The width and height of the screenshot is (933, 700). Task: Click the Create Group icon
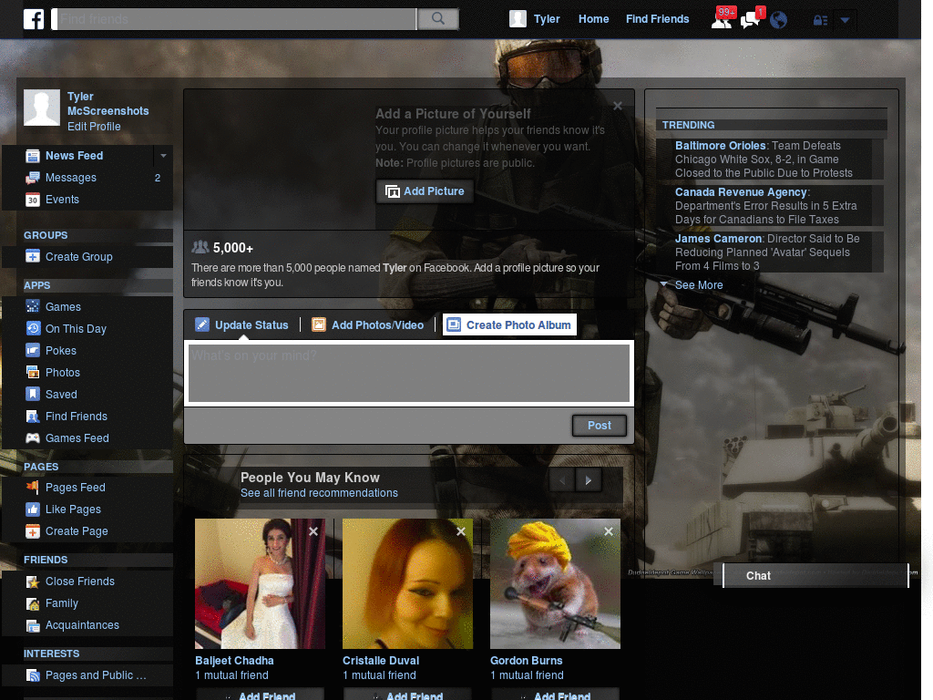pos(33,256)
